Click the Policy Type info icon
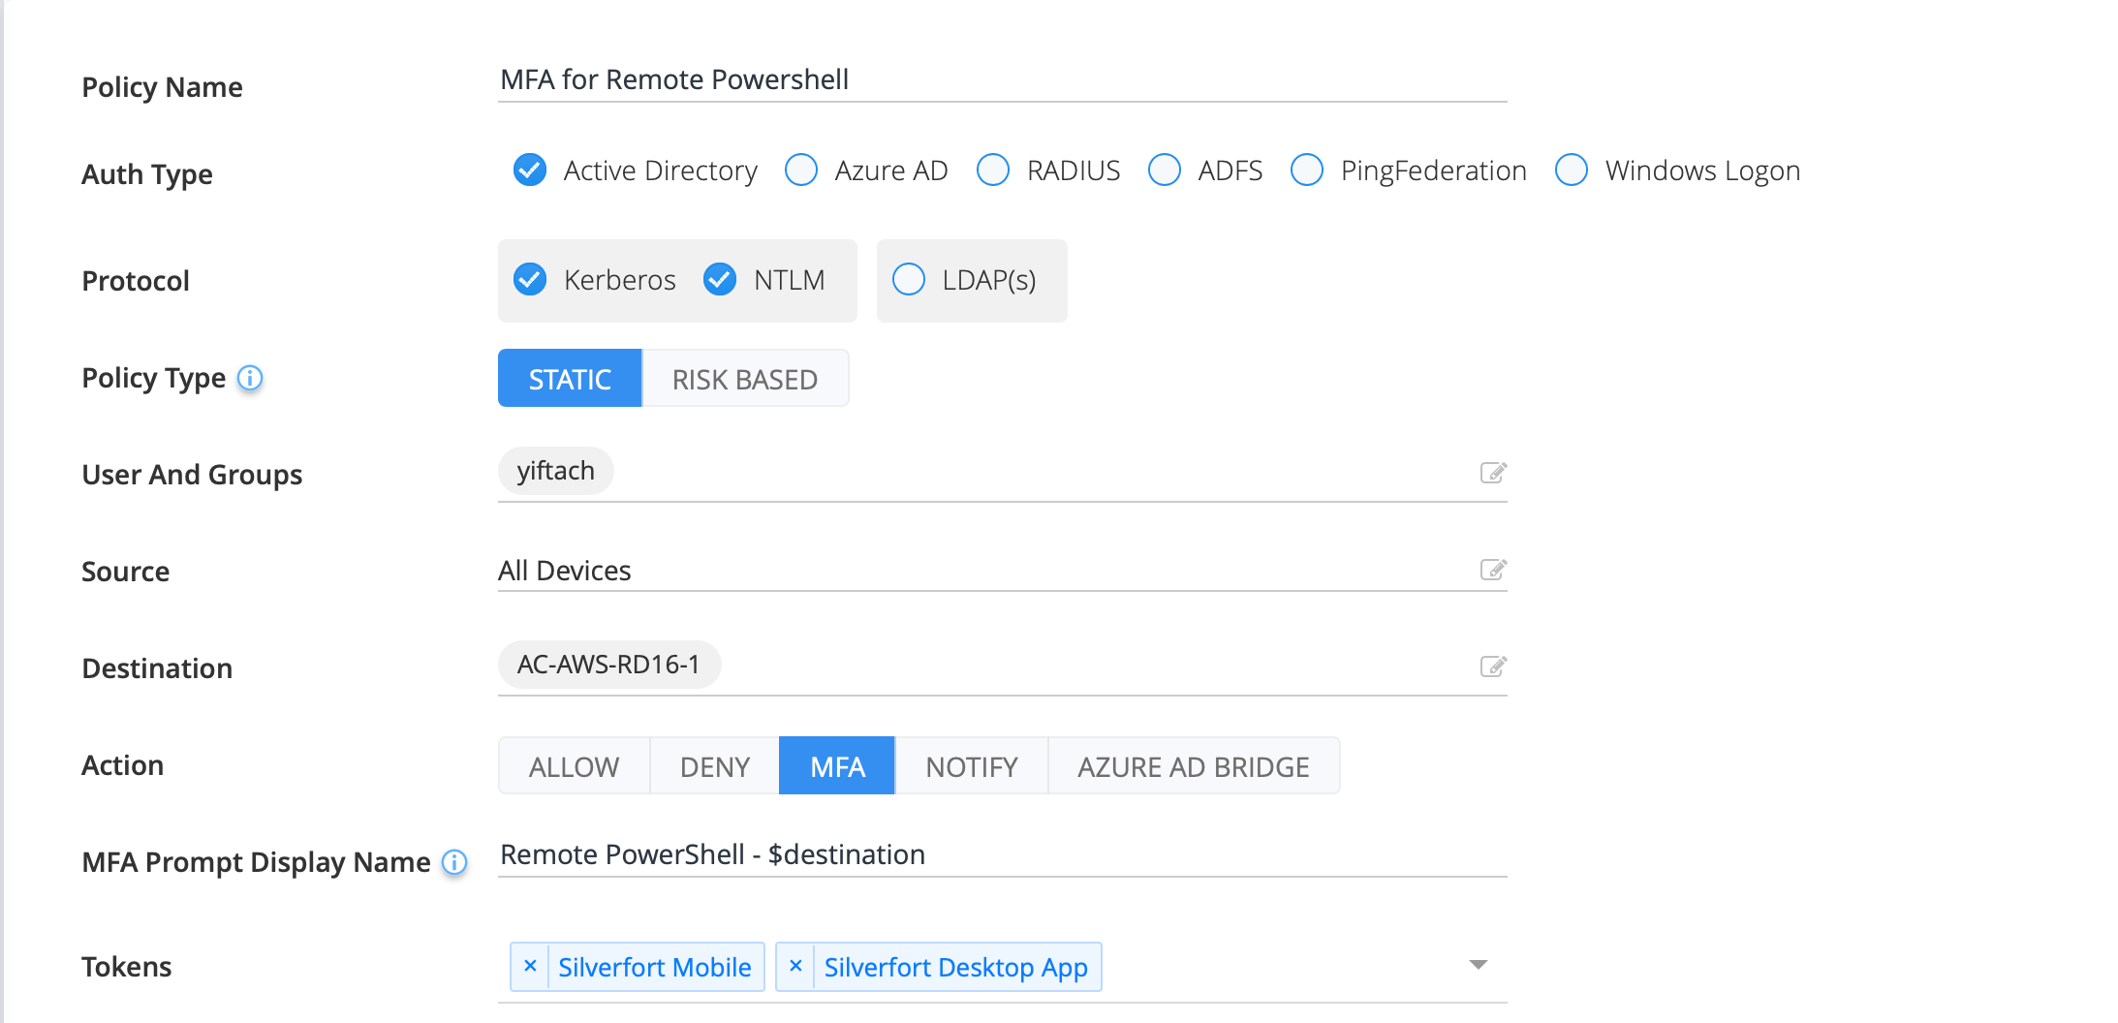Image resolution: width=2118 pixels, height=1023 pixels. point(250,378)
